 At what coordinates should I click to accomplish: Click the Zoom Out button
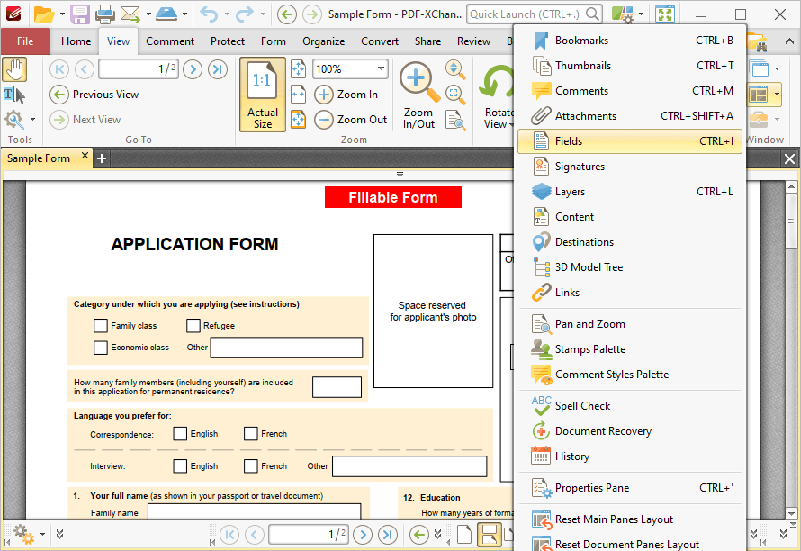(350, 120)
